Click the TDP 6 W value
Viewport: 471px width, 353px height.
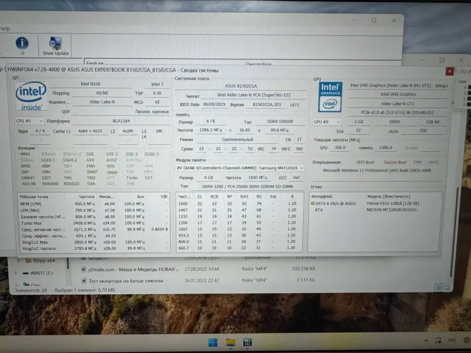(157, 94)
